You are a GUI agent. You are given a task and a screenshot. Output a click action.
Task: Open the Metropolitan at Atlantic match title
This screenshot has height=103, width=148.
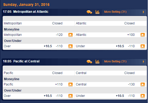click(x=31, y=12)
